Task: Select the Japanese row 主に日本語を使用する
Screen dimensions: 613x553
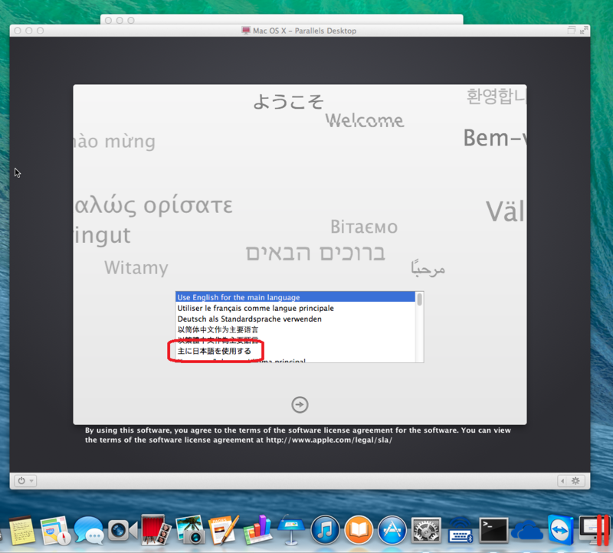Action: click(295, 351)
